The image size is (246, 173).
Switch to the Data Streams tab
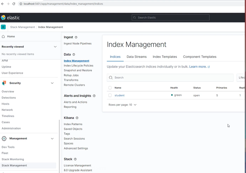[x=137, y=57]
